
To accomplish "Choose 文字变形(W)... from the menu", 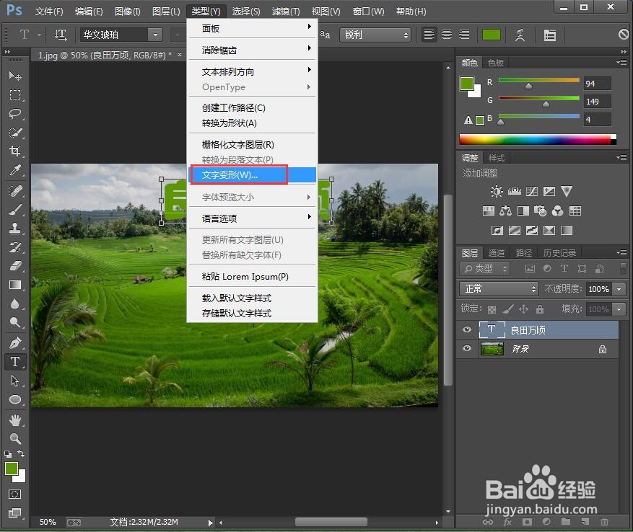I will click(x=253, y=175).
